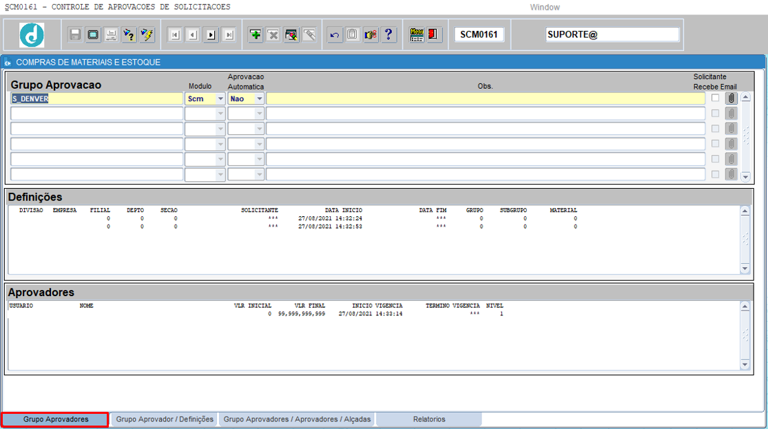Click the S_DENVER group name field
The width and height of the screenshot is (768, 429).
96,98
